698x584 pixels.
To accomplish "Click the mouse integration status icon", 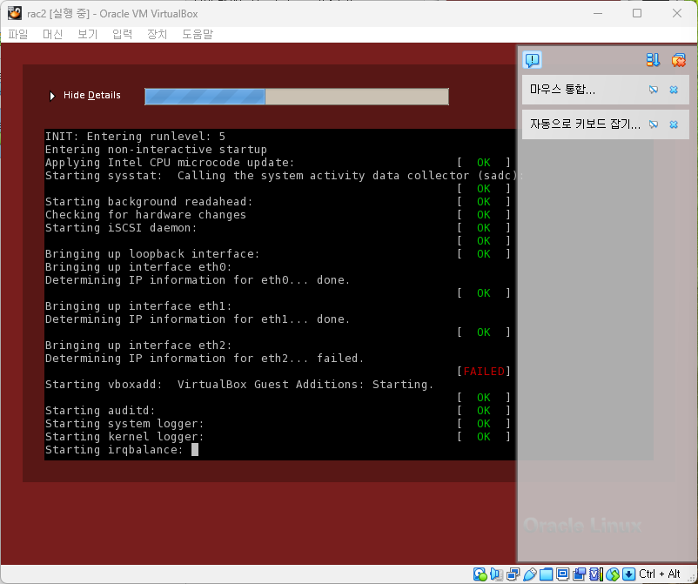I will point(613,574).
